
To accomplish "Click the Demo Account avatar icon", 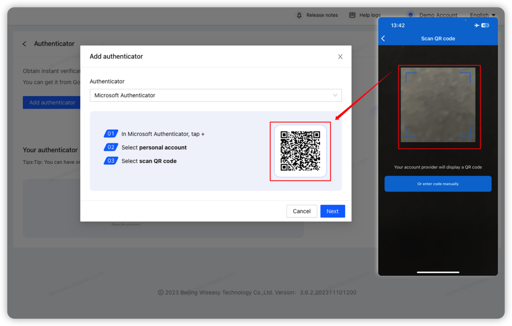I will click(x=410, y=15).
